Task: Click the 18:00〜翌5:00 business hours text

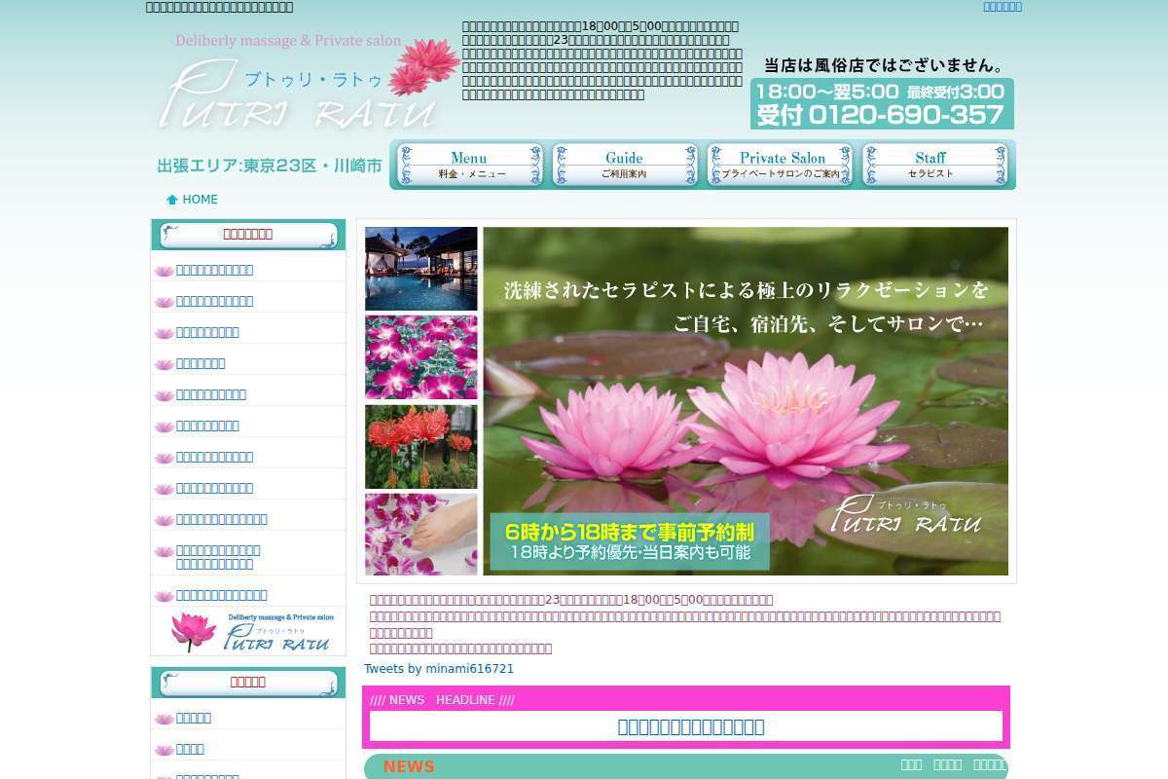Action: coord(827,91)
